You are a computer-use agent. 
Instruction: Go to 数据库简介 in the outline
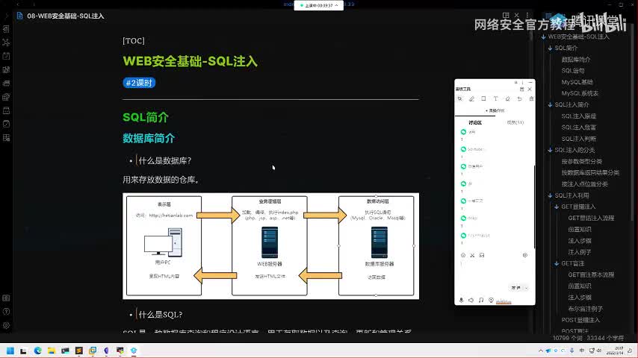[x=576, y=60]
